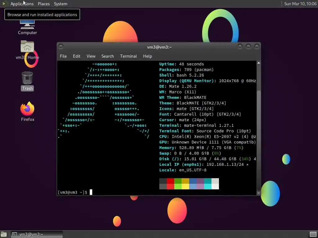Click the terminal vertical scrollbar thumb
Viewport: 318px width, 238px height.
tap(259, 140)
